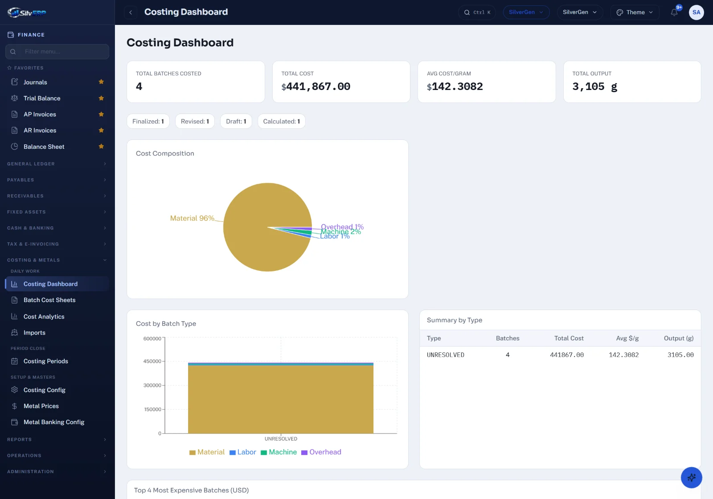Click the Journals notebook icon
This screenshot has width=713, height=499.
(x=14, y=82)
